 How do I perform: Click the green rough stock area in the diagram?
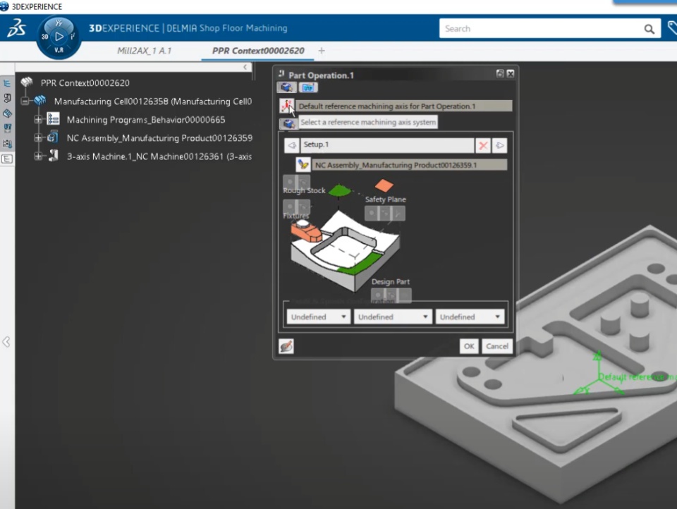[x=339, y=190]
